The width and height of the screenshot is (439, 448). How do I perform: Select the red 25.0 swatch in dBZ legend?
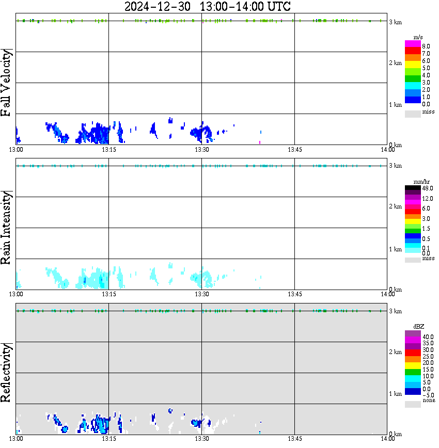tap(413, 353)
